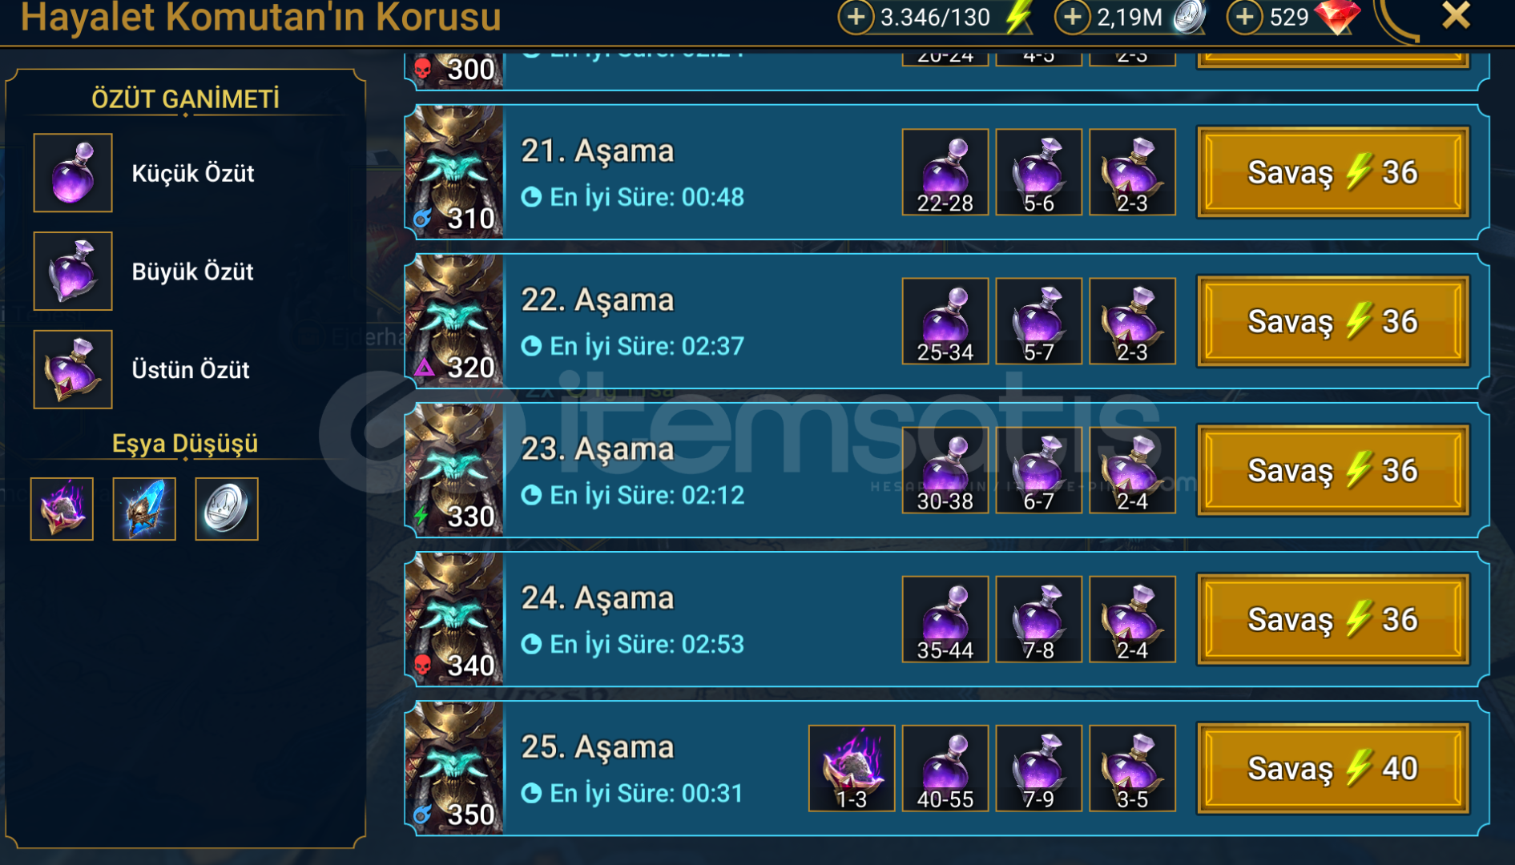Start Savaş battle for 22. Aşama
This screenshot has height=865, width=1515.
pyautogui.click(x=1333, y=321)
